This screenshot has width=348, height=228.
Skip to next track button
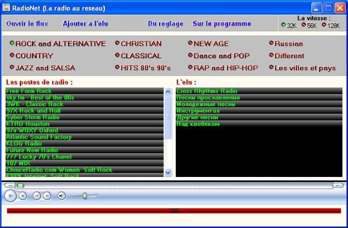[x=47, y=196]
